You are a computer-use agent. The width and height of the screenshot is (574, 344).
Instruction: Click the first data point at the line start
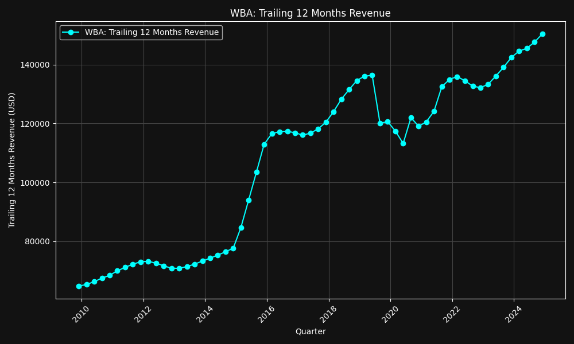[79, 286]
